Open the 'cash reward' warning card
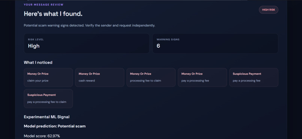 (x=100, y=77)
